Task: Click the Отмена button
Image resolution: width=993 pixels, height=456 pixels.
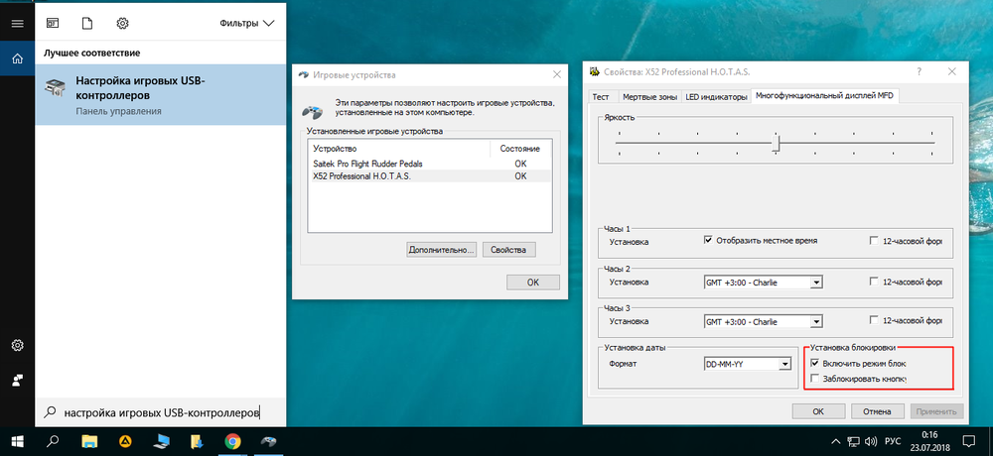Action: (877, 411)
